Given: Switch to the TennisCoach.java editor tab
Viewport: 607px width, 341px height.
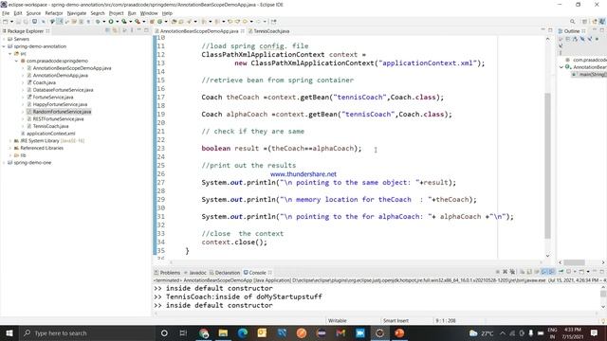Looking at the screenshot, I should 271,31.
